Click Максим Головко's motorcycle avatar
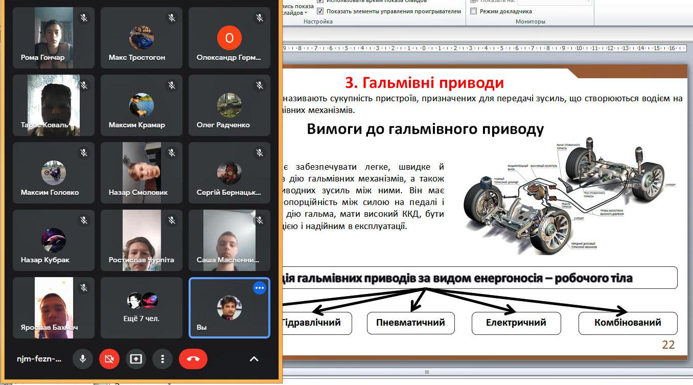Viewport: 693px width, 385px height. [54, 173]
